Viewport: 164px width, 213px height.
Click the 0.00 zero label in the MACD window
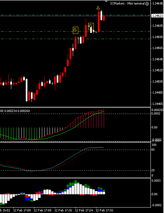pos(154,127)
